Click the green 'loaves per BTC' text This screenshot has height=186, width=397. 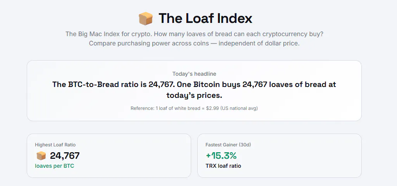click(x=54, y=166)
